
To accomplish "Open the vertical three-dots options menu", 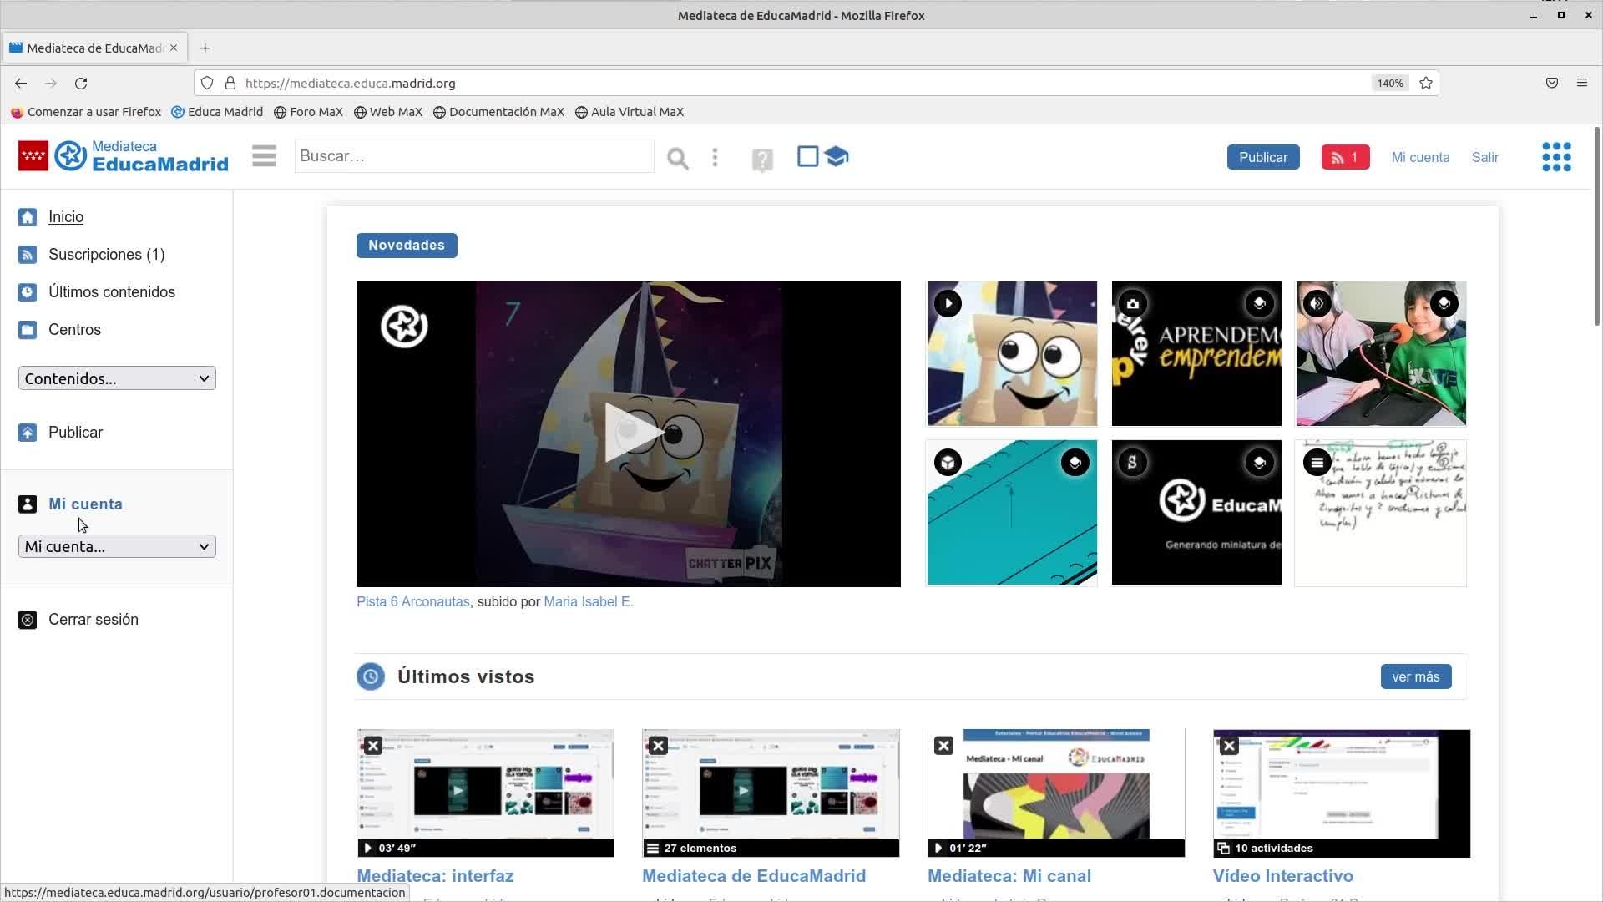I will [715, 157].
